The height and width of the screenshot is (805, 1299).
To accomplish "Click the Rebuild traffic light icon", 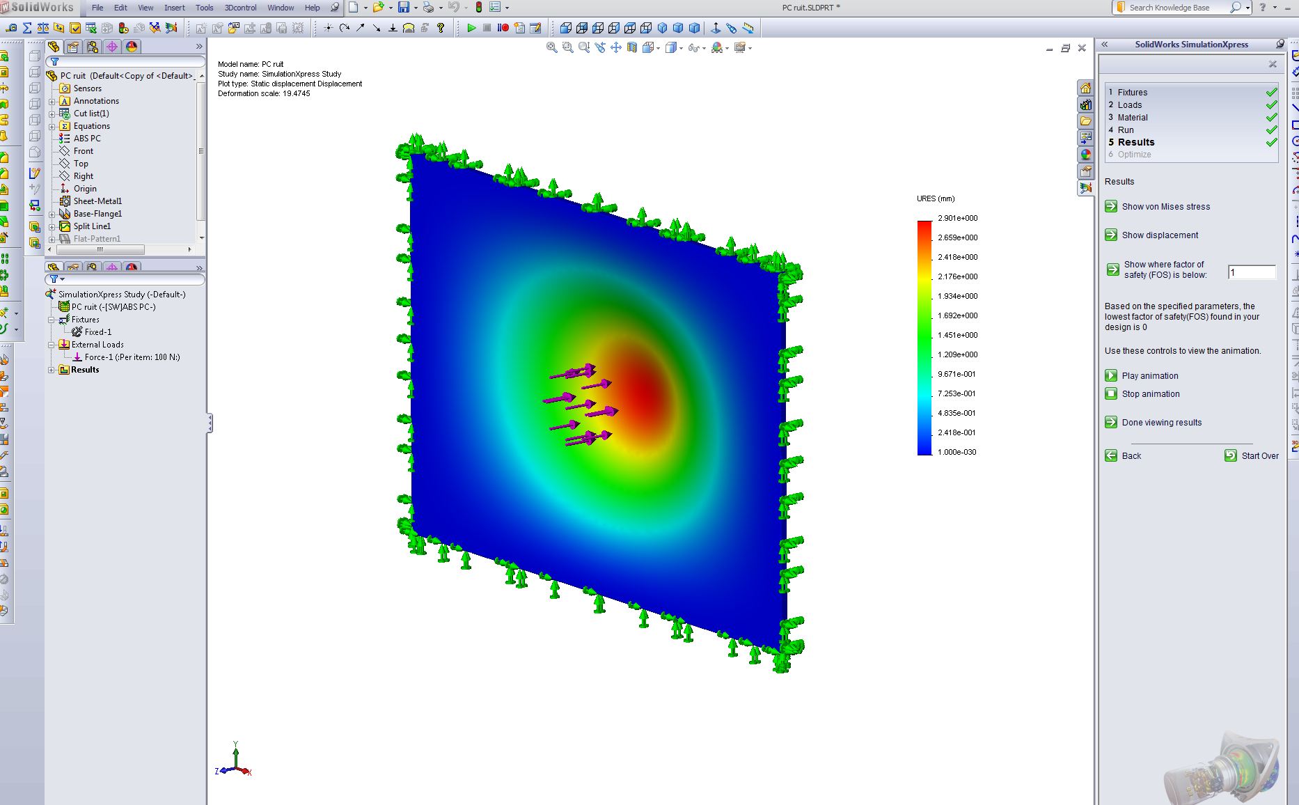I will point(479,8).
